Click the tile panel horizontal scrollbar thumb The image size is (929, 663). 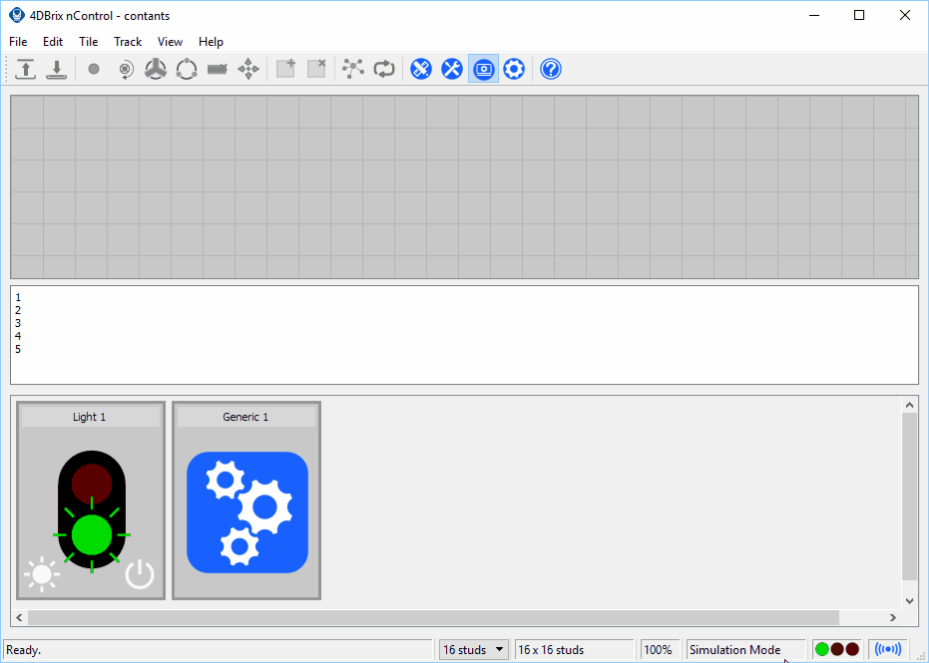[433, 617]
